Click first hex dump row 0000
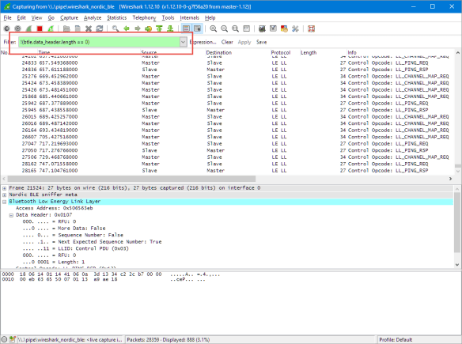Screen dimensions: 462x344 click(112, 274)
